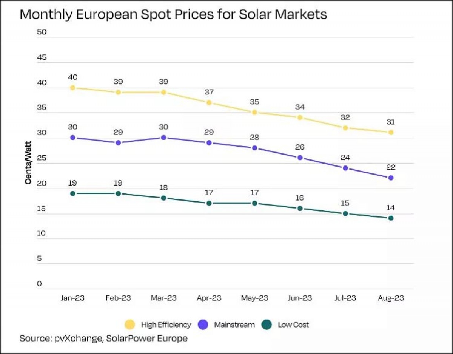Select Mainstream Jun-23 data point (26)
Image resolution: width=453 pixels, height=354 pixels.
[x=300, y=158]
